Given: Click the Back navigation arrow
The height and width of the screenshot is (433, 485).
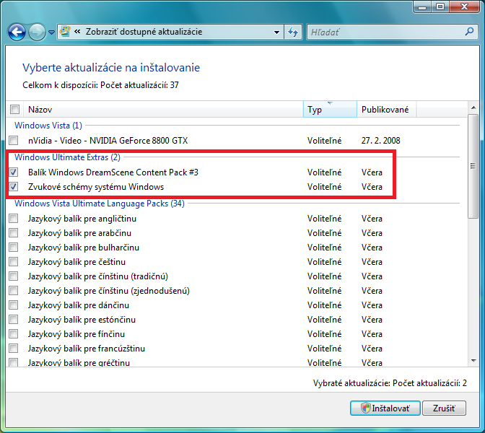Looking at the screenshot, I should [x=17, y=32].
